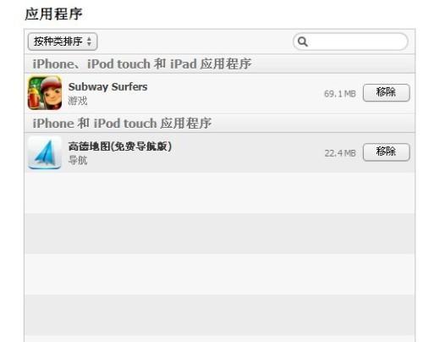Click the 22.4 MB size text
The image size is (423, 342).
point(340,153)
